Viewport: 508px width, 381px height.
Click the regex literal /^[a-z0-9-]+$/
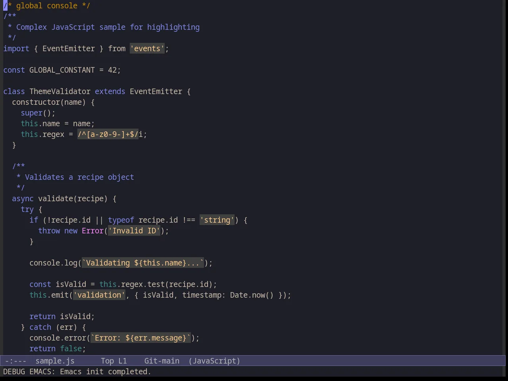tap(108, 134)
